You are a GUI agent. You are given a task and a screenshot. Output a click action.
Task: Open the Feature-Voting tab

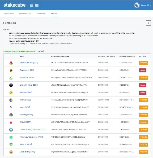[x=25, y=14]
